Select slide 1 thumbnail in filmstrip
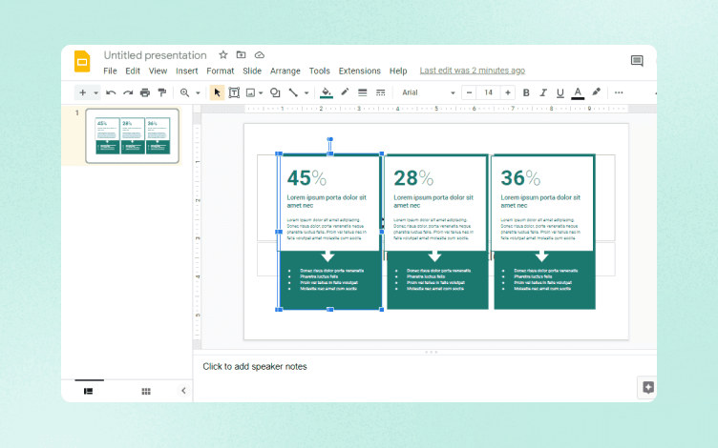Viewport: 718px width, 448px height. (x=133, y=135)
